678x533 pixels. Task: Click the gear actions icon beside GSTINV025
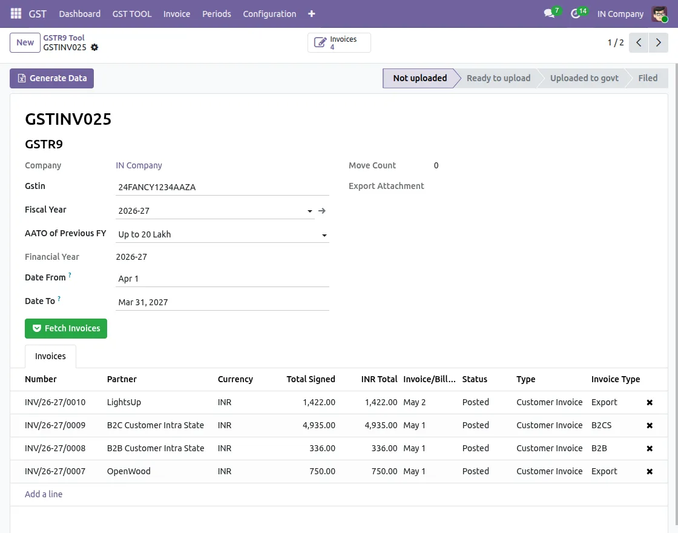click(94, 48)
